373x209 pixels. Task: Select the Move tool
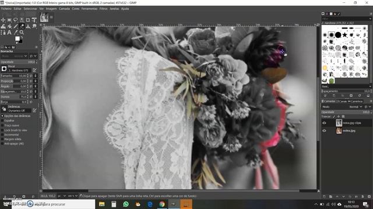tap(3, 20)
